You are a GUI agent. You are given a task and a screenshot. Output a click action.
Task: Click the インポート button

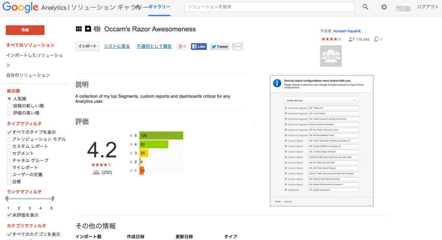[87, 46]
